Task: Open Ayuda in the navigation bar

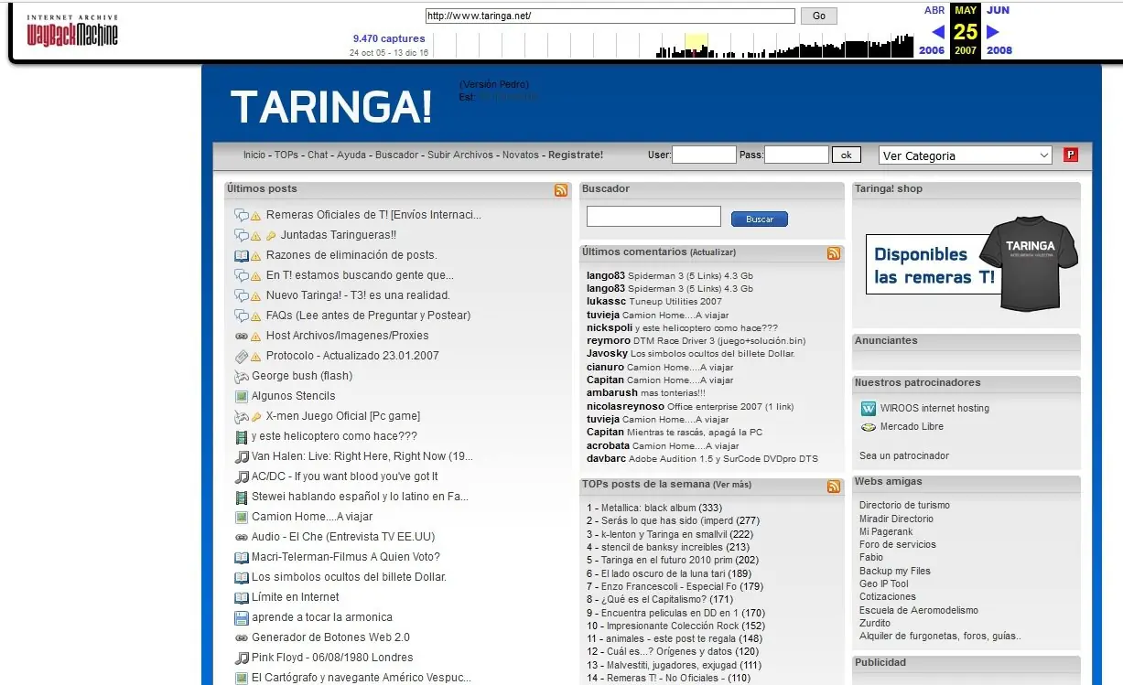Action: pos(351,155)
